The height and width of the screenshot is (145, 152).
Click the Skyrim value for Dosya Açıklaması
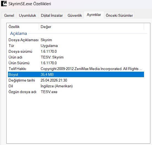[46, 40]
